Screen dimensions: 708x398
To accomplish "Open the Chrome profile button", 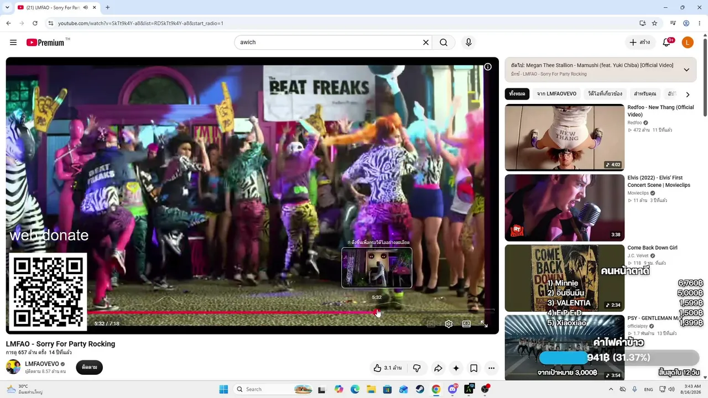I will pyautogui.click(x=686, y=23).
